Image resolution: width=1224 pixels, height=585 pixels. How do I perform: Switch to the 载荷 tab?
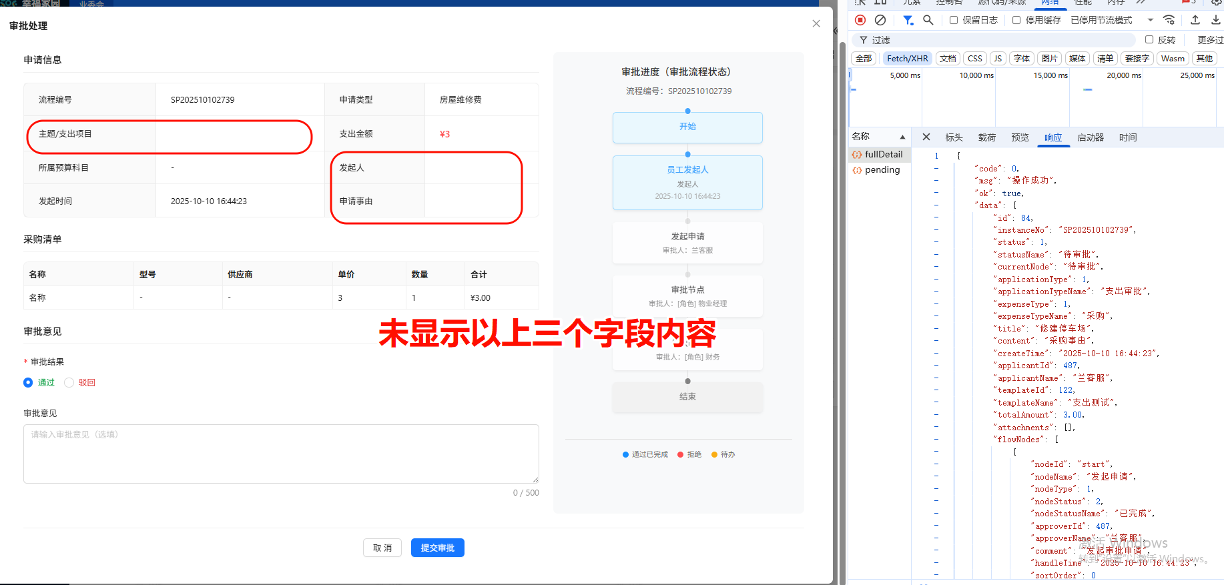coord(987,137)
